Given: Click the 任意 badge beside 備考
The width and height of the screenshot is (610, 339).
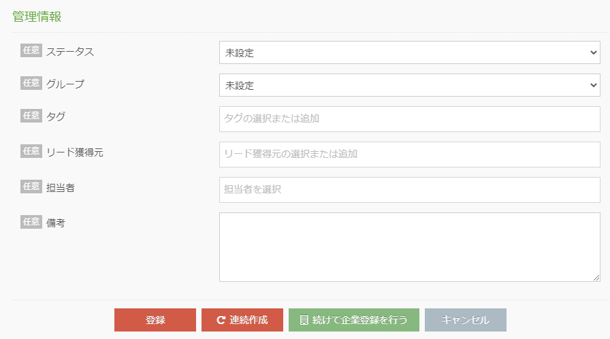Looking at the screenshot, I should (x=31, y=222).
